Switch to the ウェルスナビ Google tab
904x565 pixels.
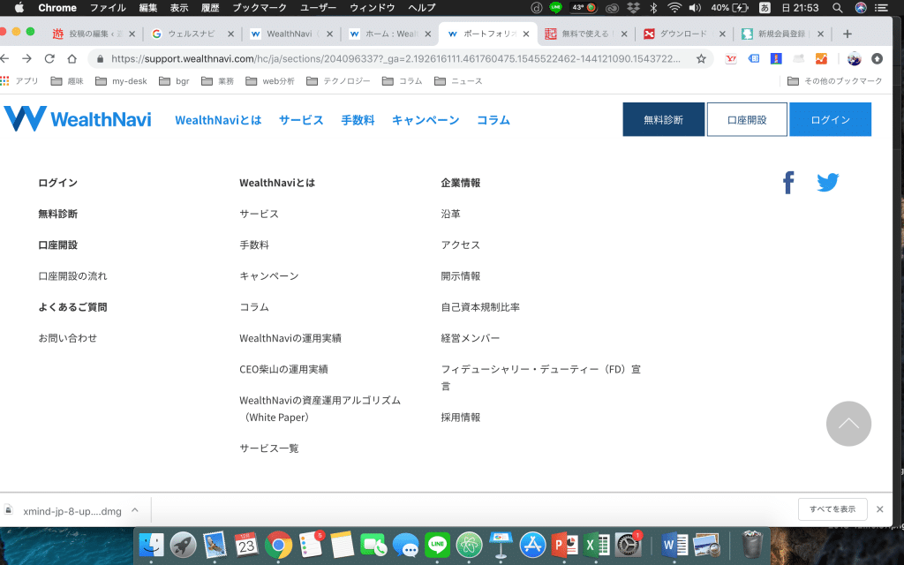[192, 34]
